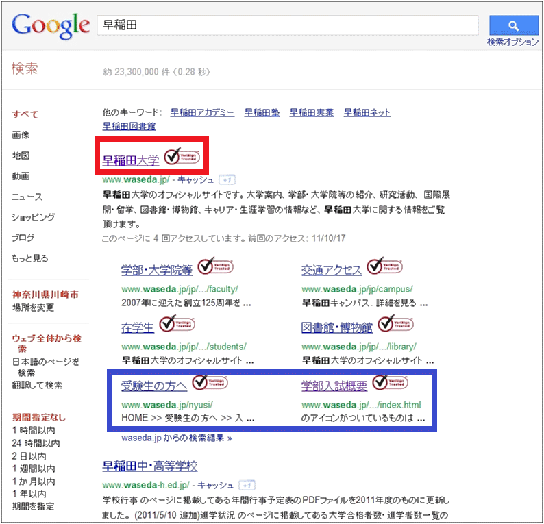Image resolution: width=544 pixels, height=524 pixels.
Task: Click VeriSign seal next to 学部入試概要
Action: click(x=390, y=383)
